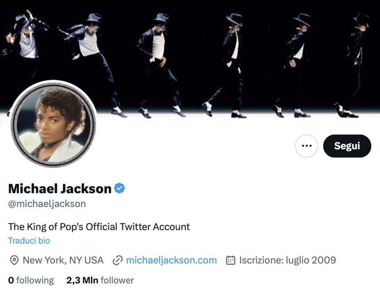Click the Michael Jackson display name
Image resolution: width=380 pixels, height=294 pixels.
pyautogui.click(x=60, y=188)
